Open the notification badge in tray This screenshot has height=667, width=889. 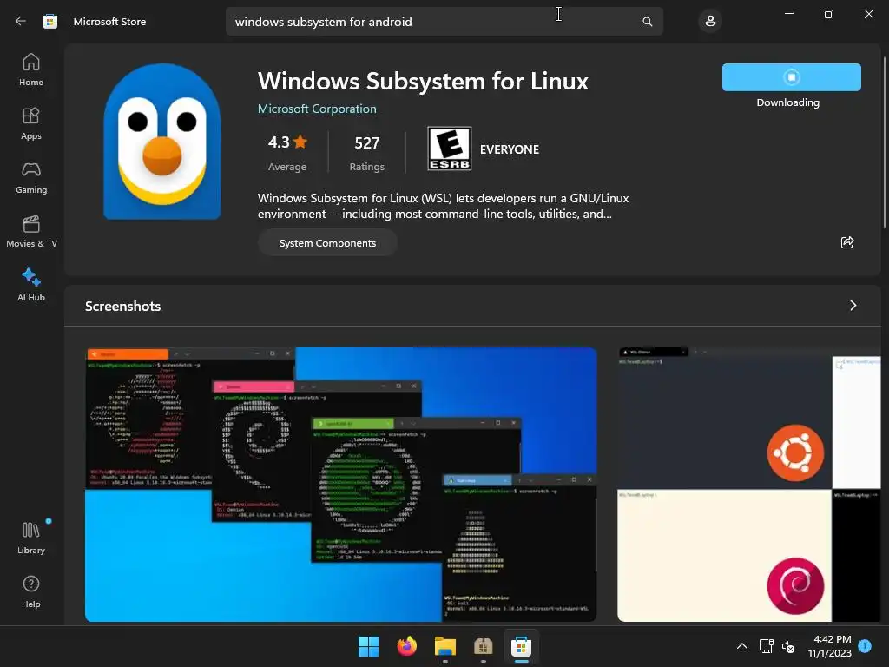tap(865, 645)
